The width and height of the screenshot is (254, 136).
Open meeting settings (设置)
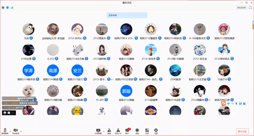click(x=156, y=131)
